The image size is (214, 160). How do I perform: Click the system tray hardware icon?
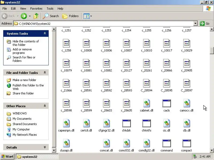(195, 157)
